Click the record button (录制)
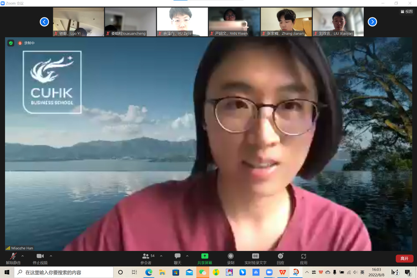 (230, 258)
